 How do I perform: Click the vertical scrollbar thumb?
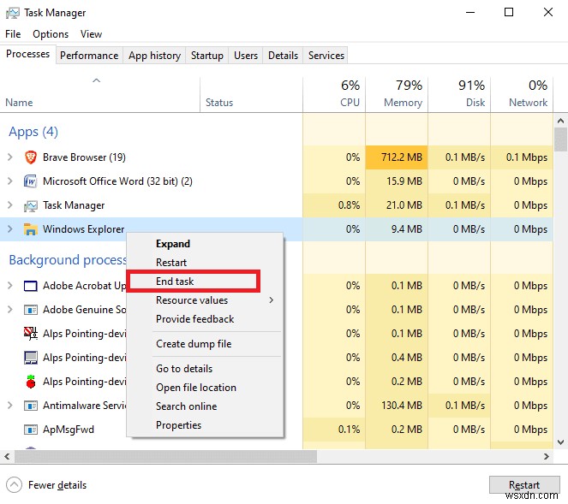[561, 139]
